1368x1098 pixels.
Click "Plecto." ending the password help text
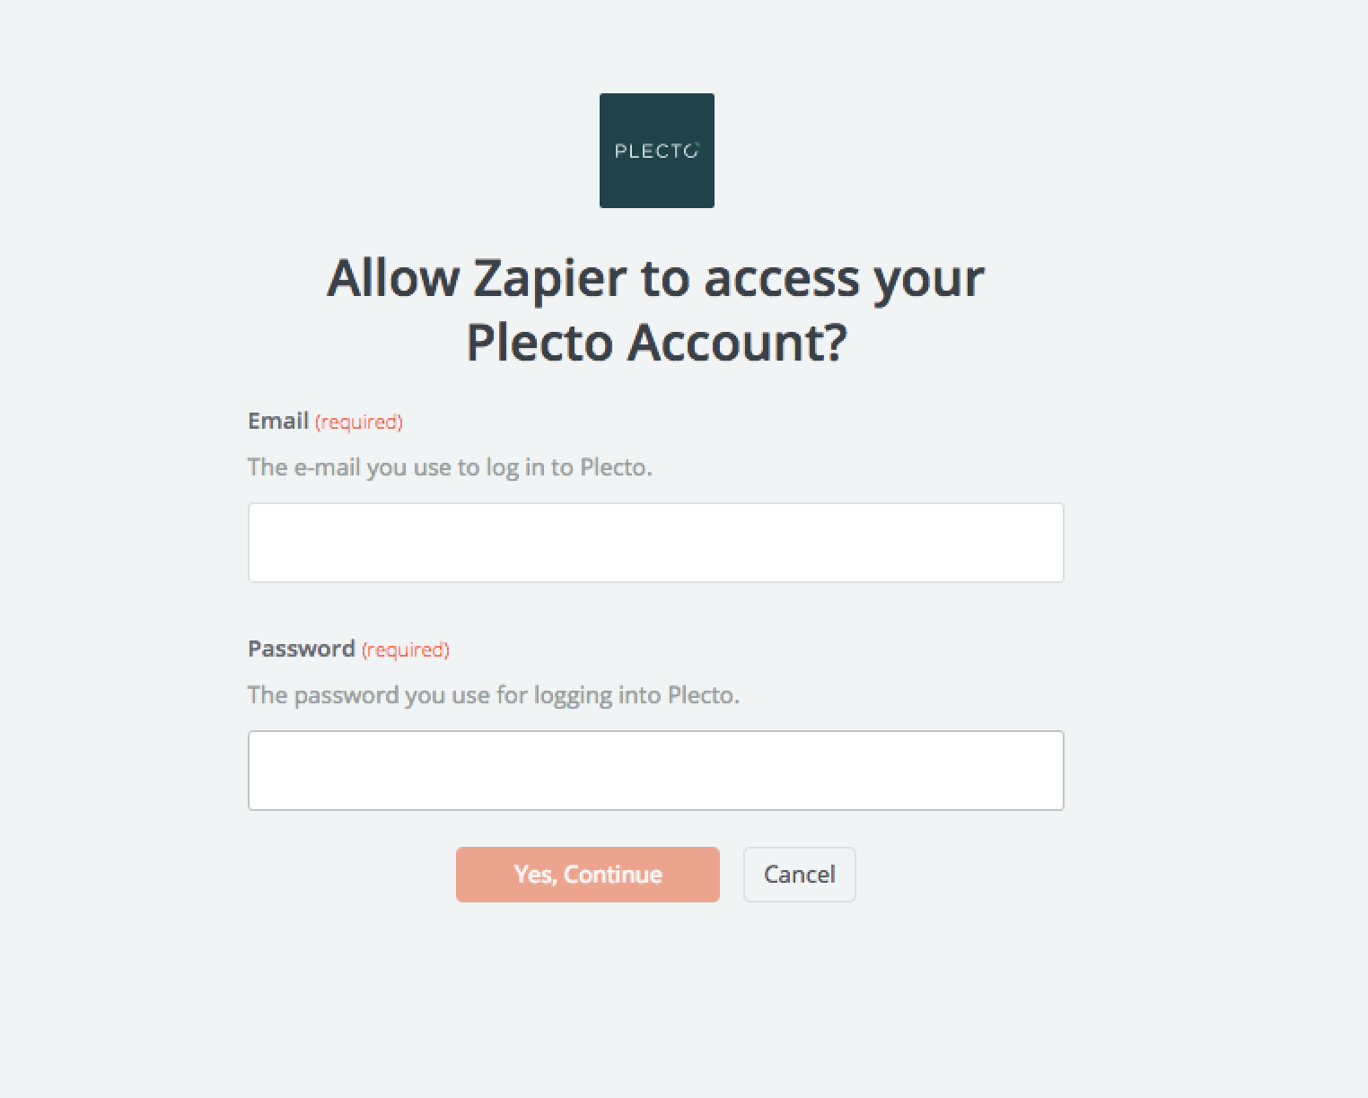[704, 695]
